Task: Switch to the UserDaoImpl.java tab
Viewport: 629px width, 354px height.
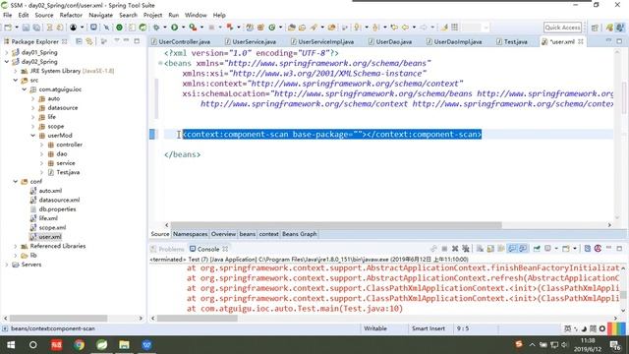Action: coord(454,41)
